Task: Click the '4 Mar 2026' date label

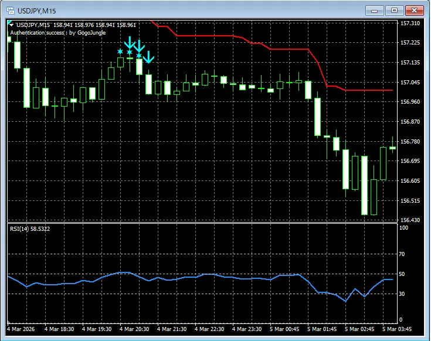Action: [x=21, y=329]
